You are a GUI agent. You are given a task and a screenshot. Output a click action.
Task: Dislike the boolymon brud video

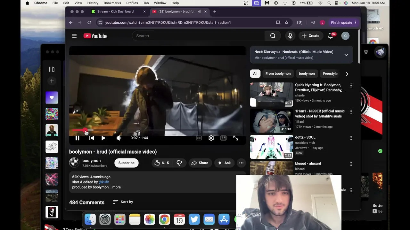point(179,163)
